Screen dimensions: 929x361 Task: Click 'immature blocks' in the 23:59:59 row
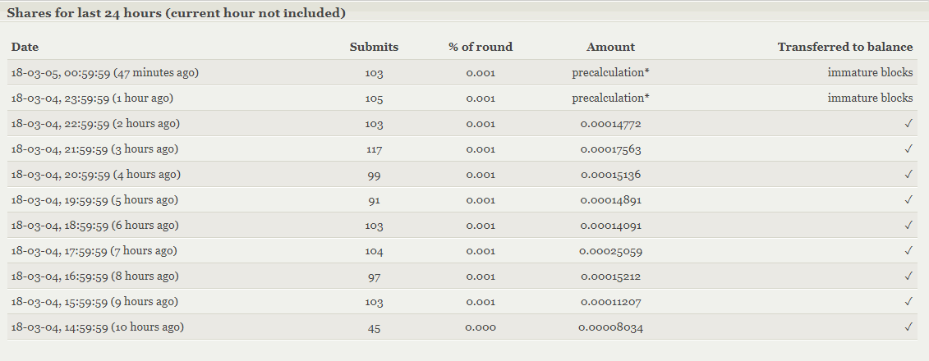pyautogui.click(x=870, y=98)
